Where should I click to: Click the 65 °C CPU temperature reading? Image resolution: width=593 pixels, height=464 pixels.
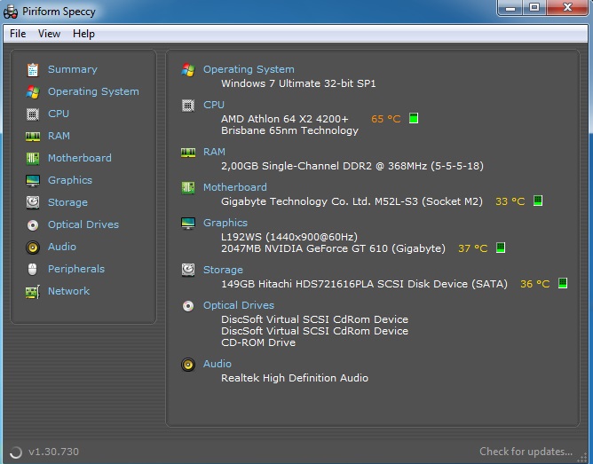click(385, 119)
